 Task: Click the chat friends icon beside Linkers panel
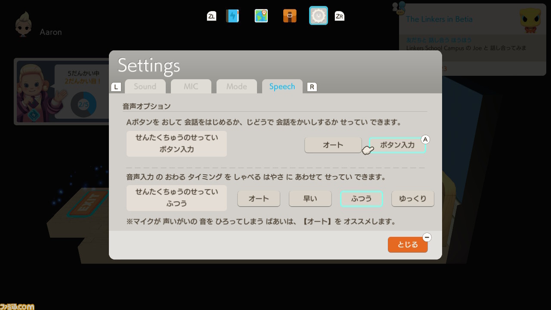[x=399, y=8]
